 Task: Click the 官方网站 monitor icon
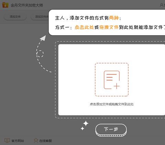[7, 141]
